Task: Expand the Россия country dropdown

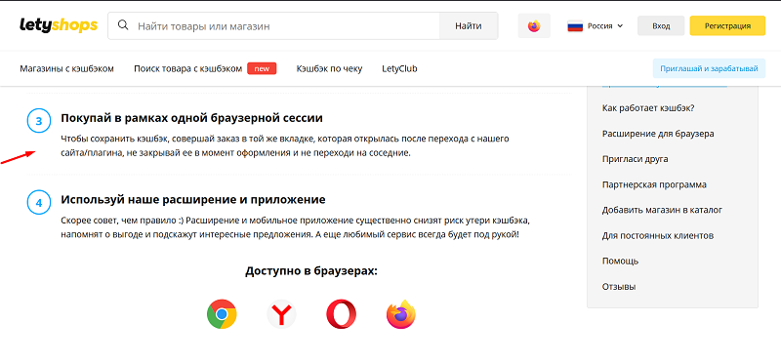Action: click(605, 26)
